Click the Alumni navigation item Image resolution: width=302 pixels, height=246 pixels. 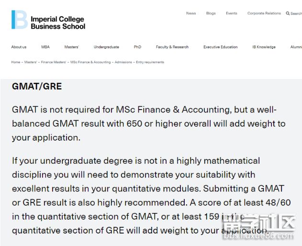tap(296, 47)
